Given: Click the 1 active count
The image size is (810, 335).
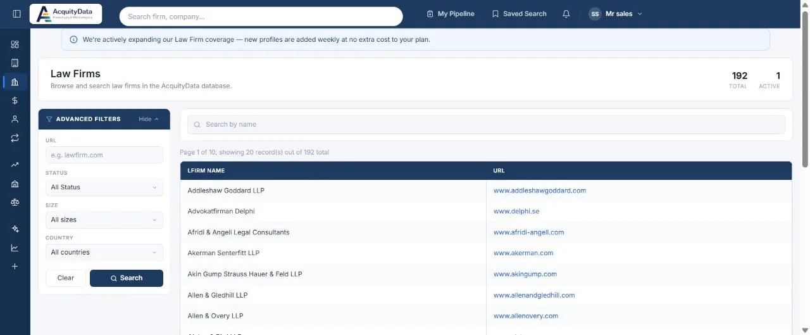Looking at the screenshot, I should point(778,76).
